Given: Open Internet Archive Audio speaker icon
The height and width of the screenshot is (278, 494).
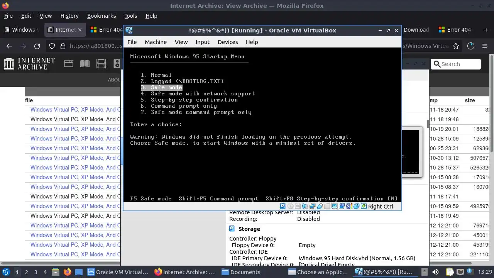Looking at the screenshot, I should point(117,64).
